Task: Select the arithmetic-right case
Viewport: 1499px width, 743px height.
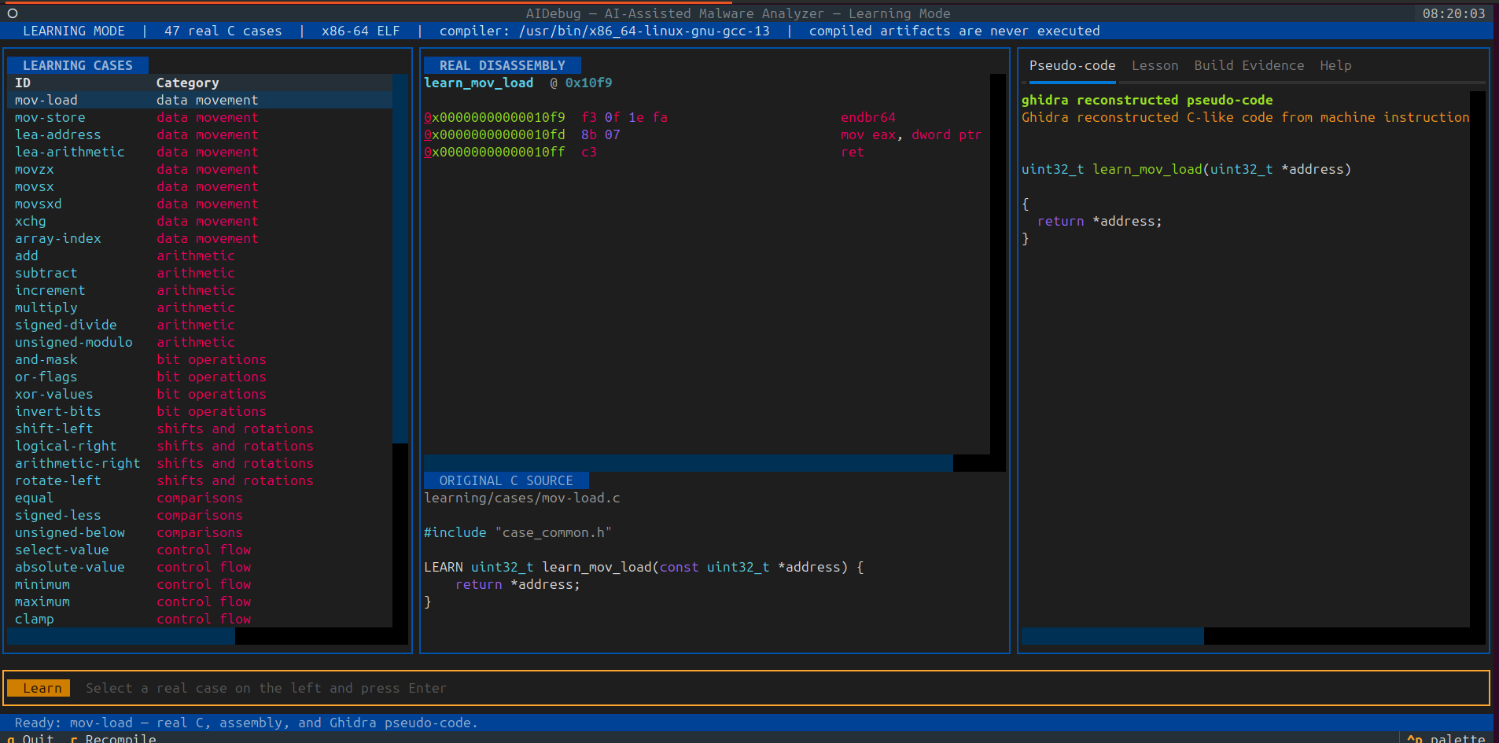Action: [200, 463]
